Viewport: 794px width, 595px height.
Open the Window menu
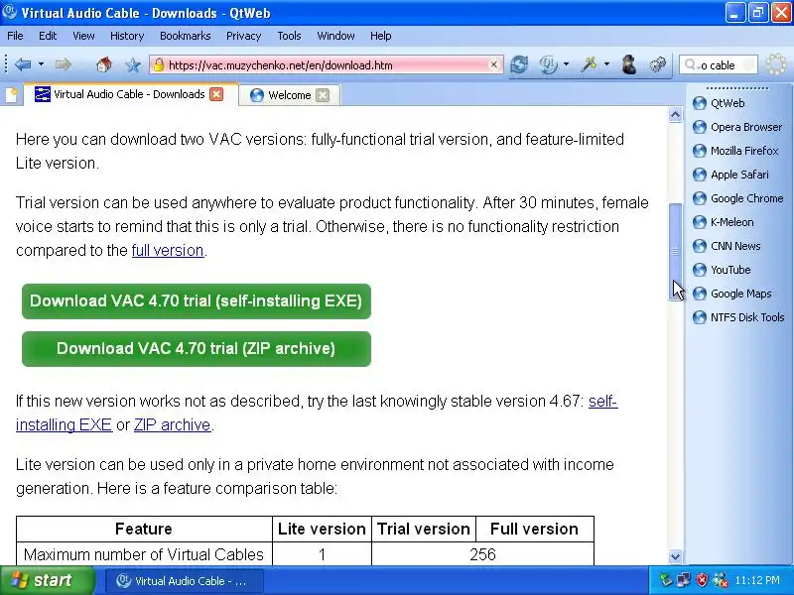coord(335,36)
